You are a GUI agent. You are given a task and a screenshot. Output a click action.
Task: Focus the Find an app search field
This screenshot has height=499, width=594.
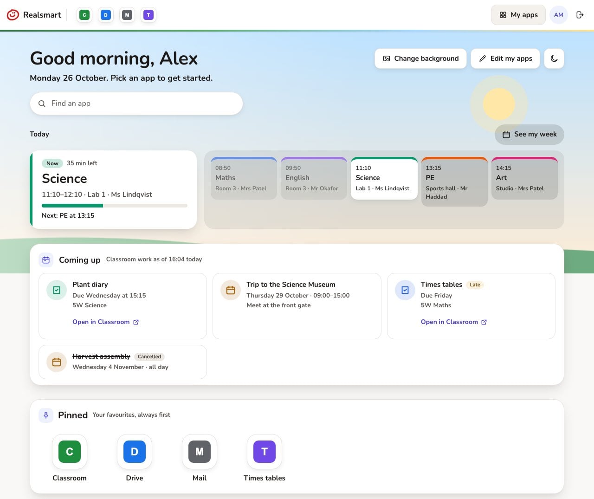pyautogui.click(x=136, y=104)
